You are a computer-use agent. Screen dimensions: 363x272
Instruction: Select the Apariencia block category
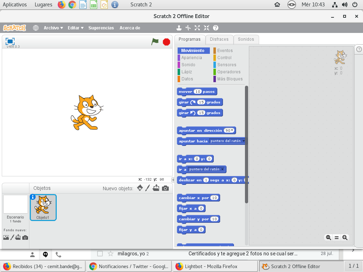(191, 58)
